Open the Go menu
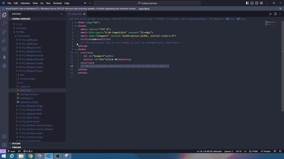The height and width of the screenshot is (159, 284). (x=42, y=3)
